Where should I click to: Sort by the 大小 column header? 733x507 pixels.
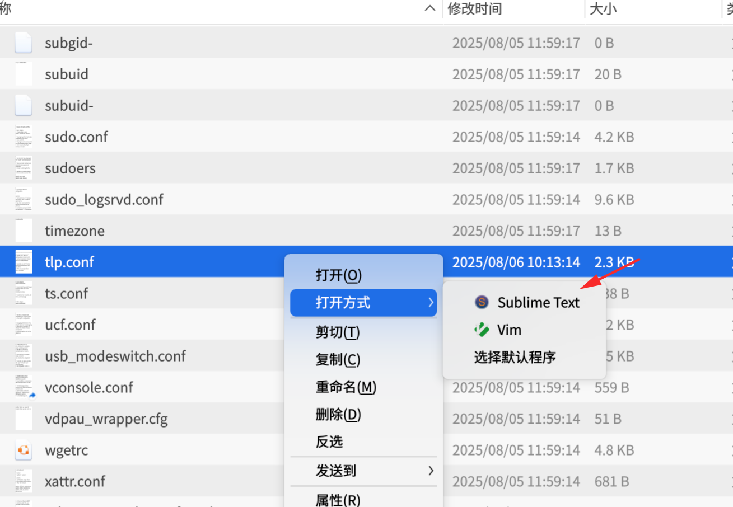coord(604,9)
